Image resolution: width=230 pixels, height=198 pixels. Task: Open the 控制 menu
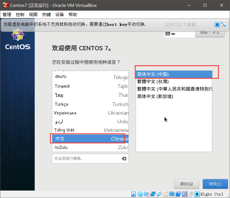(20, 15)
